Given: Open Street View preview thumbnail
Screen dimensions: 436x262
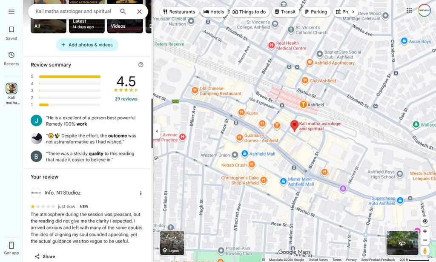Looking at the screenshot, I should click(402, 243).
